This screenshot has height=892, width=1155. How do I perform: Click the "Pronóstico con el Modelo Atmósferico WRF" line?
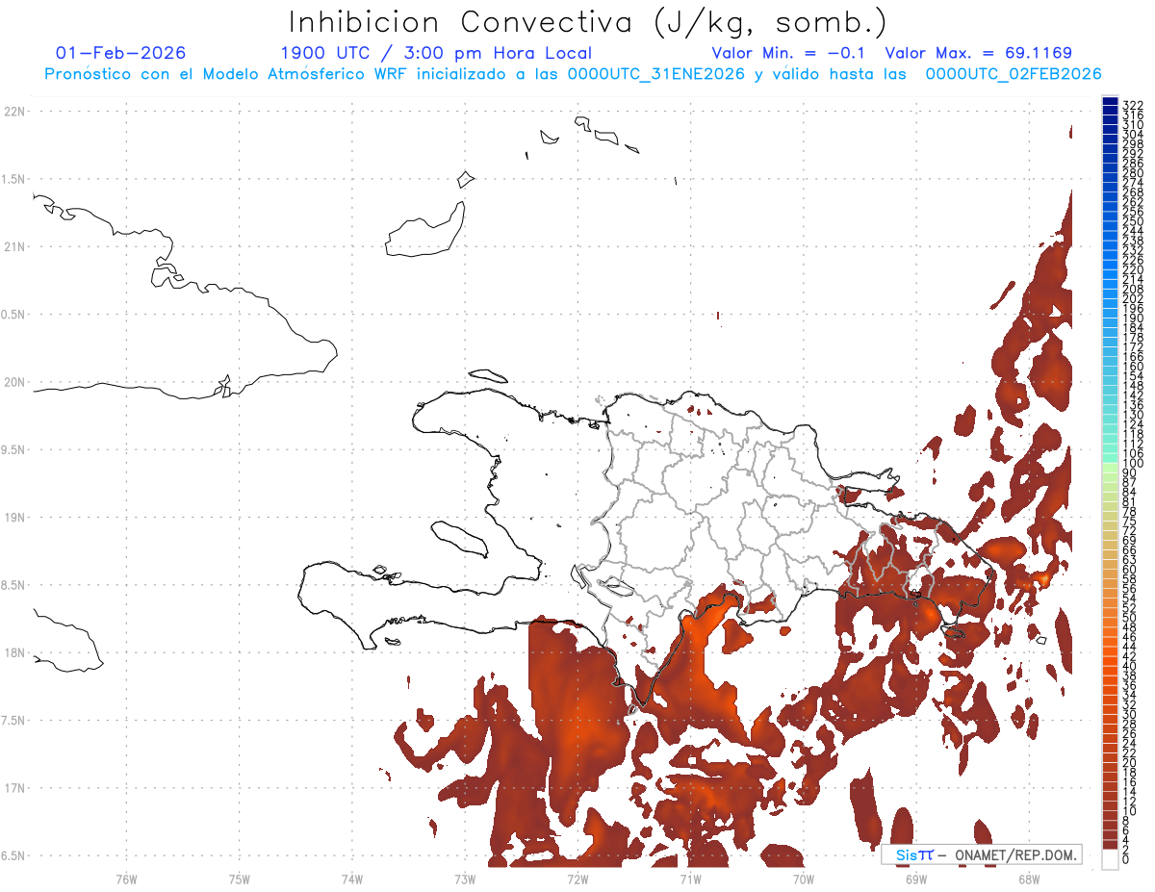click(573, 74)
